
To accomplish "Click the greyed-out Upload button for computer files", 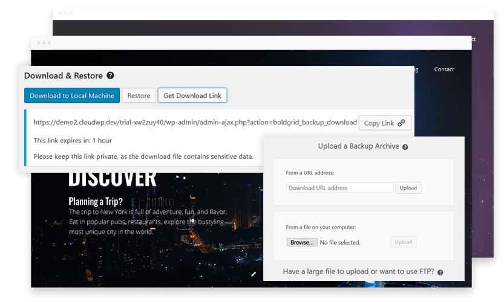I will (404, 242).
